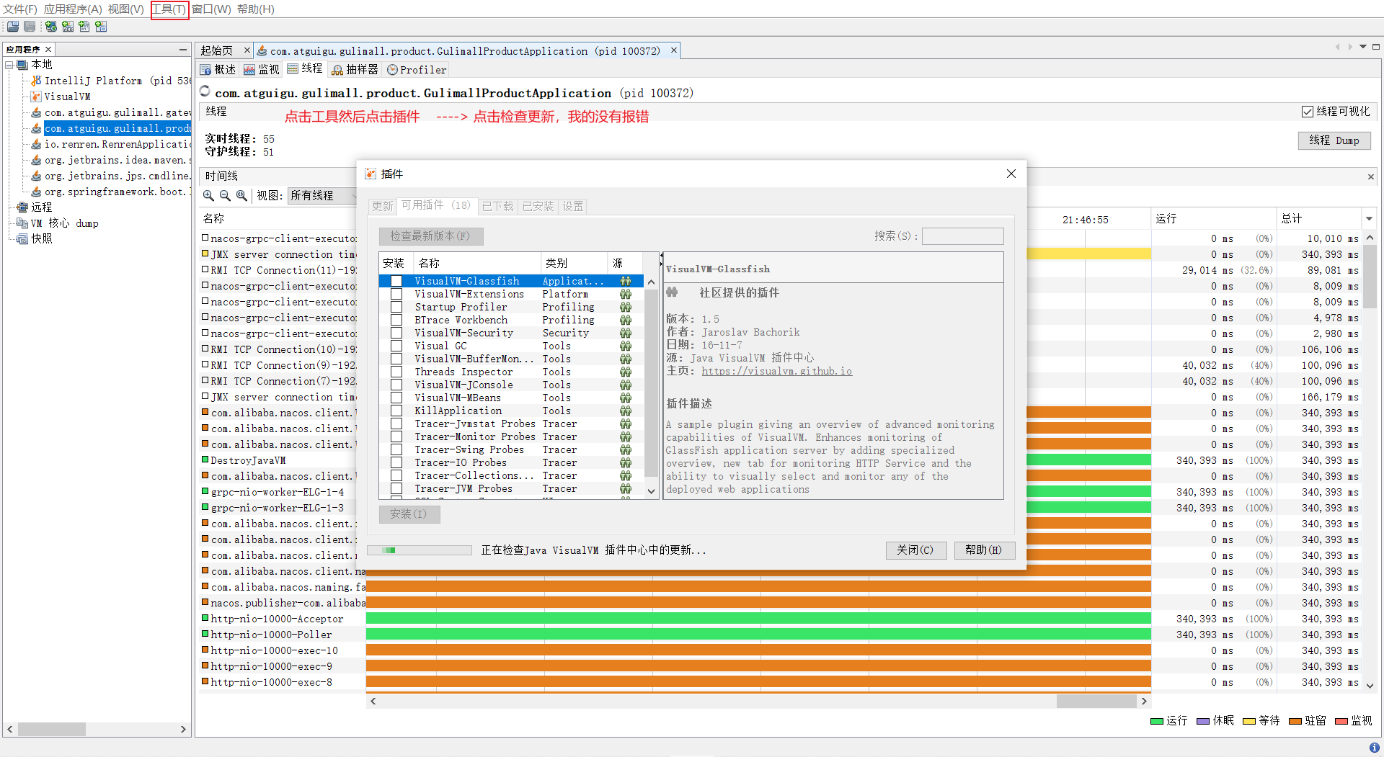The width and height of the screenshot is (1384, 757).
Task: Open the 应用程序(A) menu
Action: (x=73, y=9)
